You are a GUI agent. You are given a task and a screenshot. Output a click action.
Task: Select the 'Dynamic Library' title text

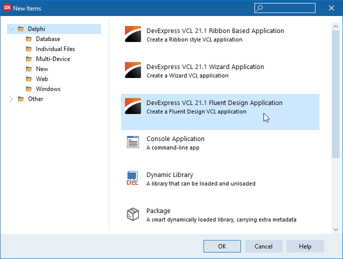point(169,175)
